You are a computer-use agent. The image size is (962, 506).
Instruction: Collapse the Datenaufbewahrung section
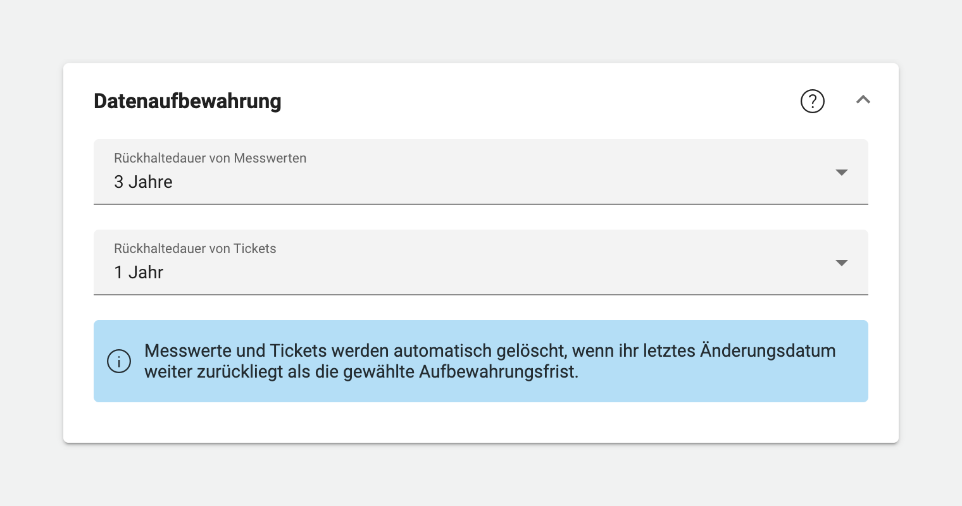coord(863,100)
